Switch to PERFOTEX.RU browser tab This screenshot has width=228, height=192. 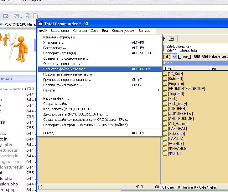pos(18,24)
